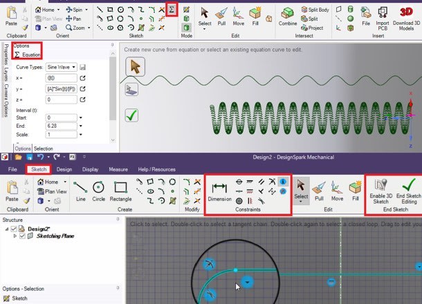This screenshot has width=422, height=304.
Task: Open the File tab
Action: 12,169
